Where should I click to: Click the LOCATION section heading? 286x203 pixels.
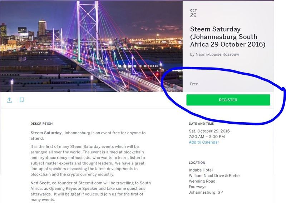click(x=197, y=163)
